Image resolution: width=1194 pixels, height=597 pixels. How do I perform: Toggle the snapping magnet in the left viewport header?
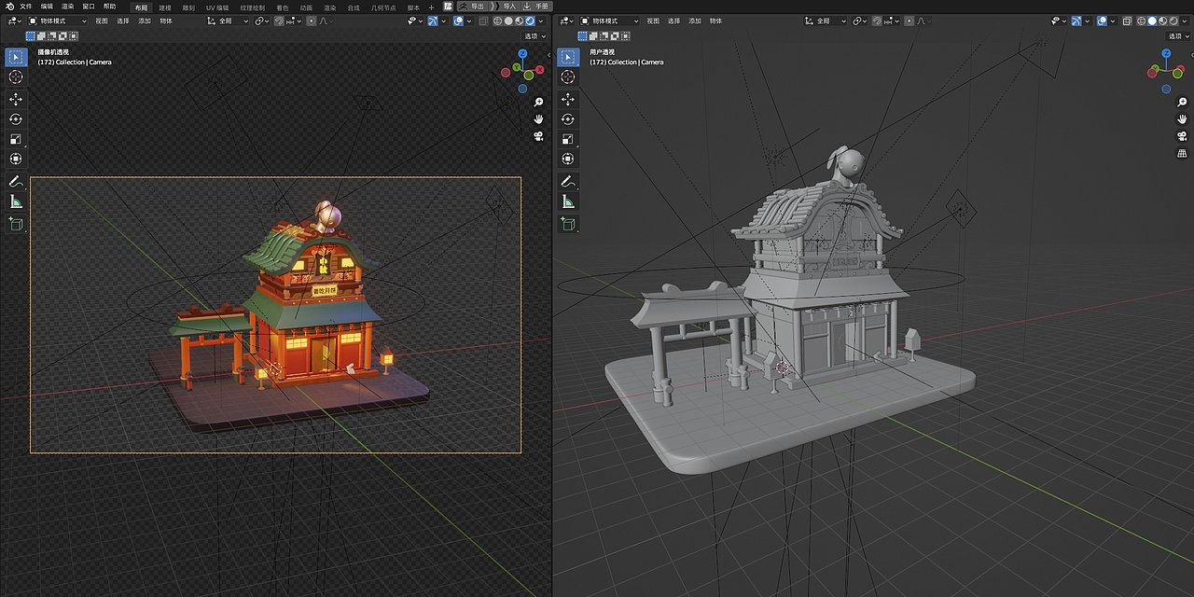[x=279, y=21]
